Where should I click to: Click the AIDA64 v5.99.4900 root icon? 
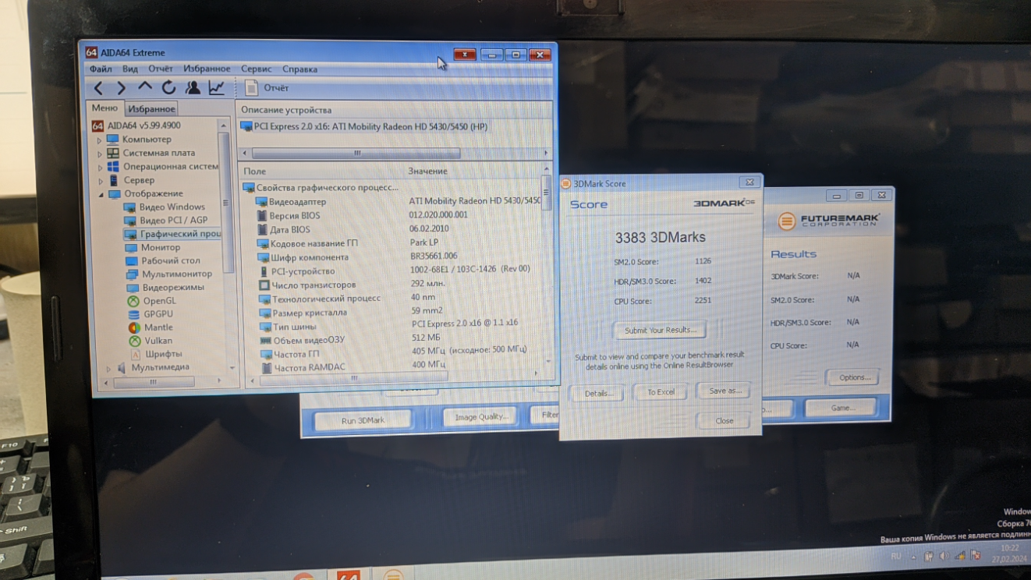97,126
